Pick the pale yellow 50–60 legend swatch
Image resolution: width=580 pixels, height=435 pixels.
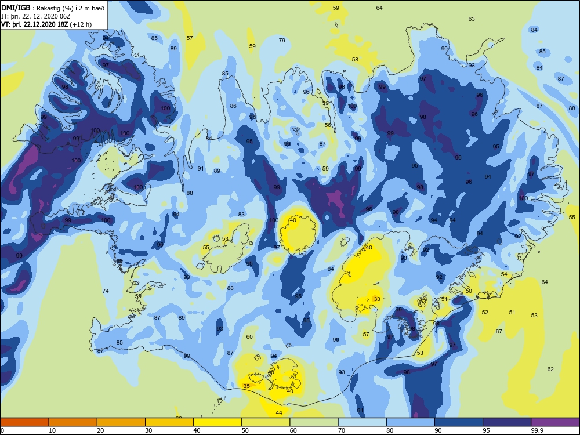click(x=266, y=422)
